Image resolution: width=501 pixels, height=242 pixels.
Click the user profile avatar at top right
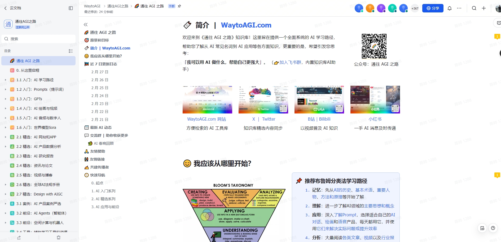click(x=498, y=8)
